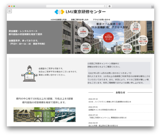The height and width of the screenshot is (136, 161).
Task: Open 当ビル外壁・屋上防水工事のお知らせ link
Action: coord(103,125)
